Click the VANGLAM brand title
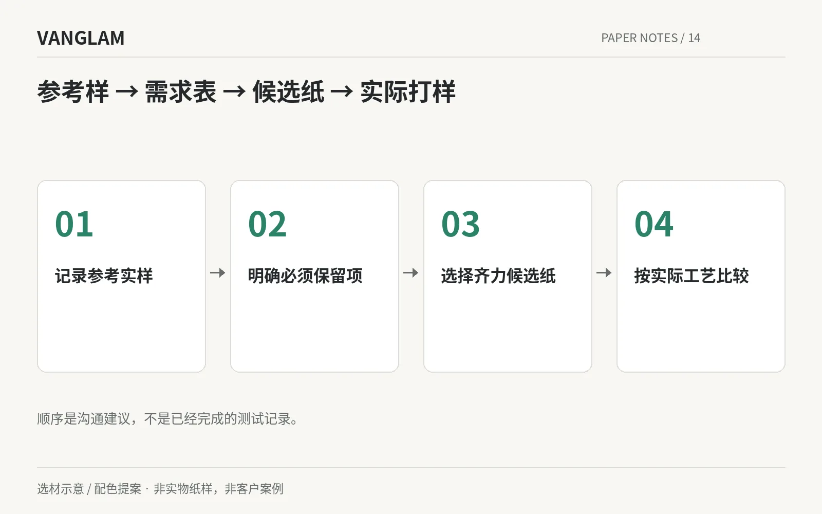The image size is (822, 514). point(81,38)
